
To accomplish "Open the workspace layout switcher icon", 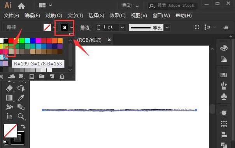I will [x=42, y=5].
